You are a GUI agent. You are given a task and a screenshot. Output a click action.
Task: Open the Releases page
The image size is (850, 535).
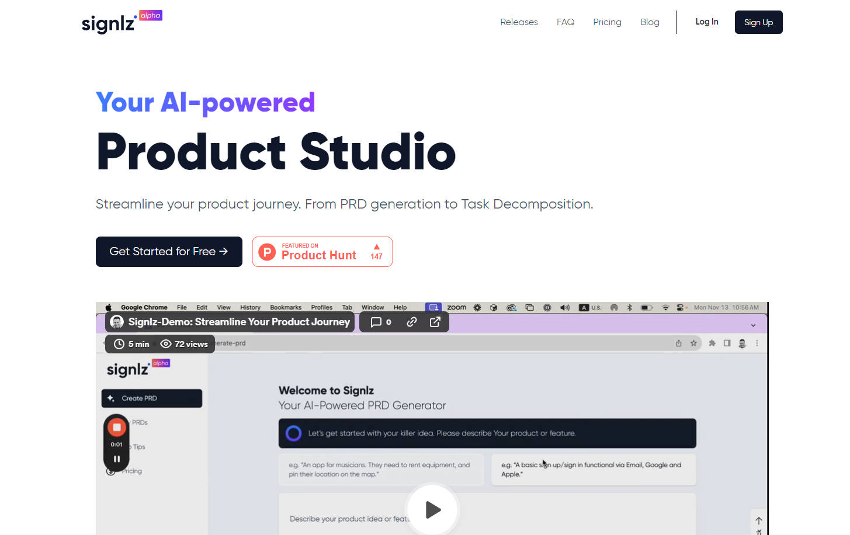point(519,22)
